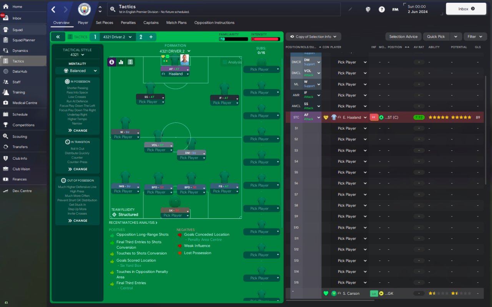Switch to the Captains tab

point(151,23)
